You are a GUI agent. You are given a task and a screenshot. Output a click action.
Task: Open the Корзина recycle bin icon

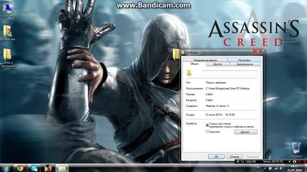[296, 150]
